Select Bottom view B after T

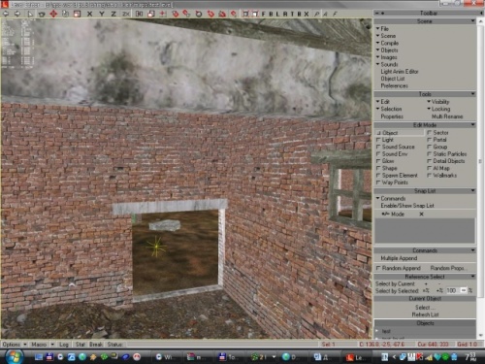point(299,14)
